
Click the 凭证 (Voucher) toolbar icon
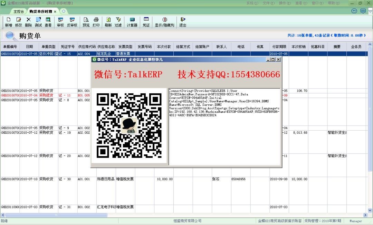[146, 22]
